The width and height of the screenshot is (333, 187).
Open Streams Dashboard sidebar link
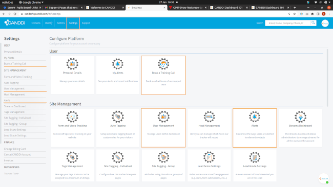[15, 106]
